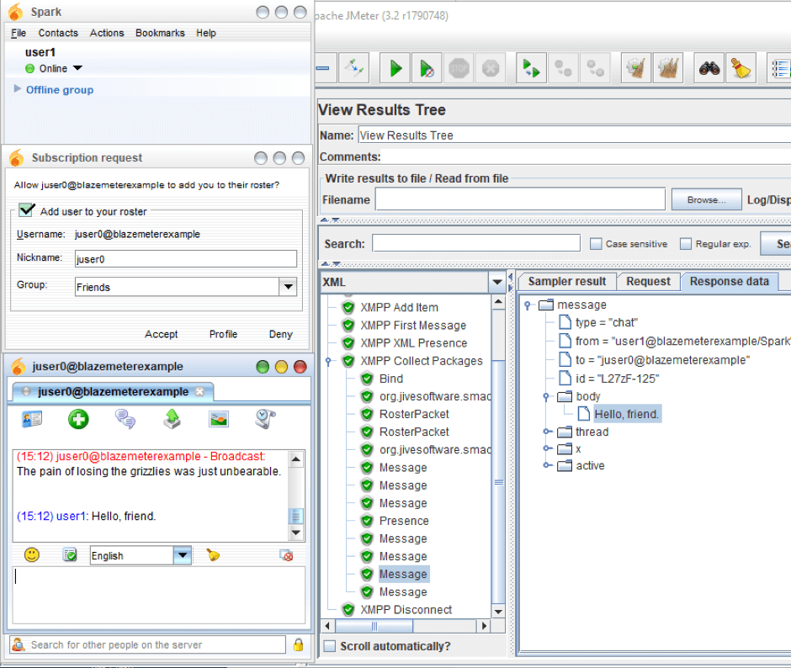The image size is (791, 668).
Task: Toggle Scroll automatically checkbox
Action: [x=329, y=646]
